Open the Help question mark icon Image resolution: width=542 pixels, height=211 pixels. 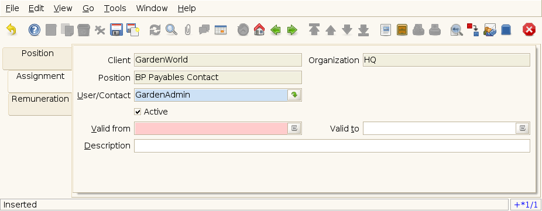[34, 30]
